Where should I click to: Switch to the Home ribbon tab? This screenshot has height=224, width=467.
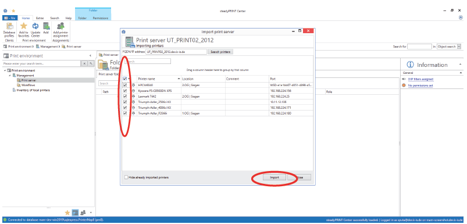[26, 18]
